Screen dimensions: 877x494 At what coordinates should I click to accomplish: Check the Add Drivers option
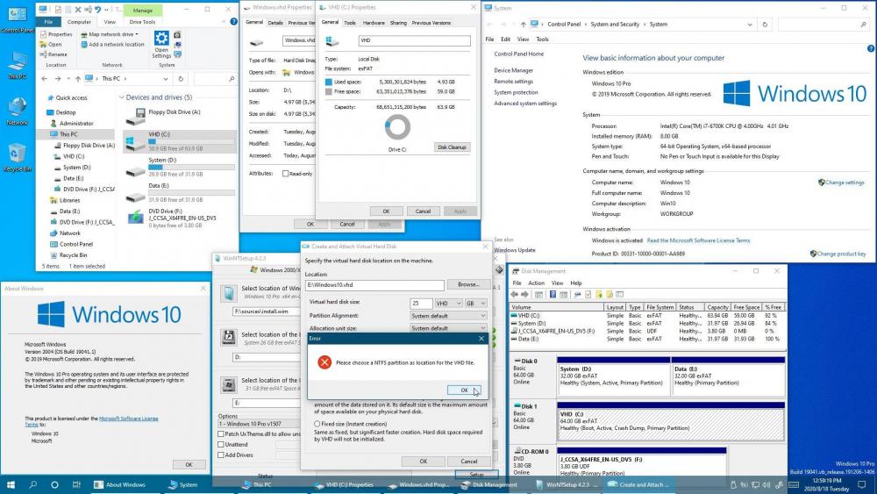point(220,455)
